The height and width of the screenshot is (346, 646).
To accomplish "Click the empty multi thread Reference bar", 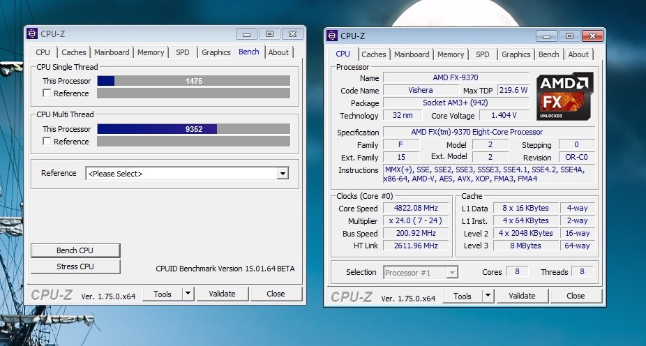I will [x=194, y=142].
